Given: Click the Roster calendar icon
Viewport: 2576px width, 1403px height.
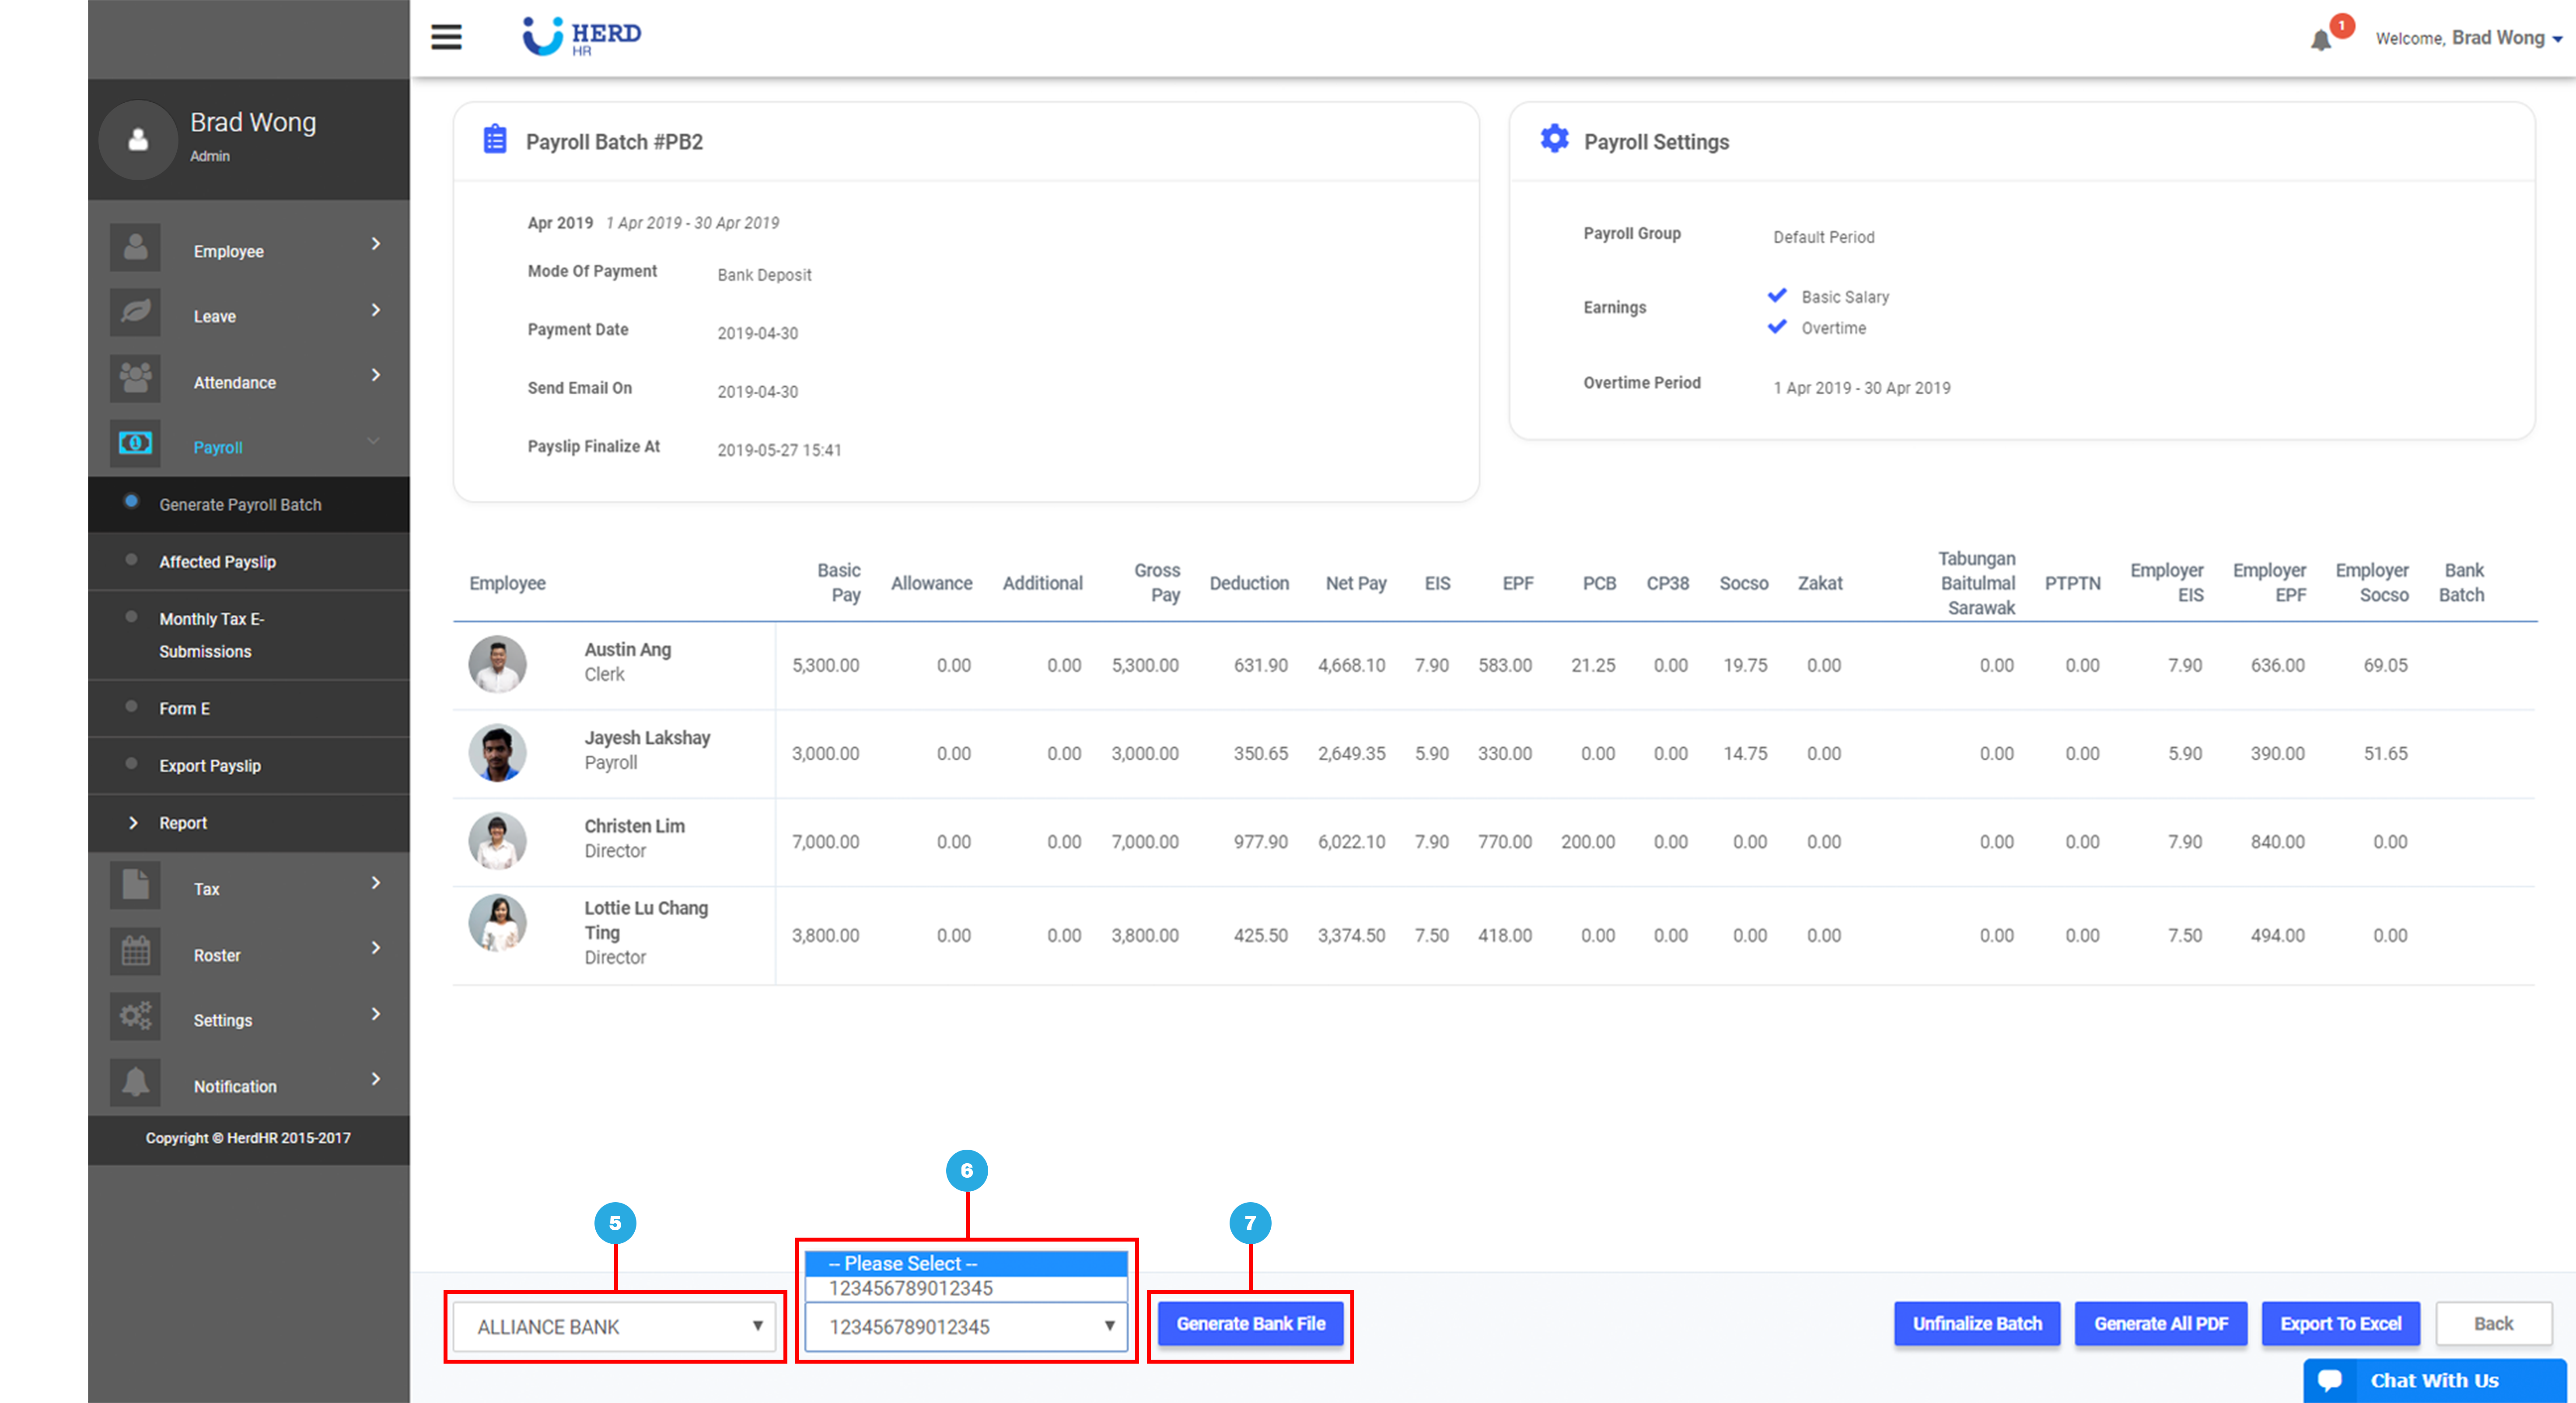Looking at the screenshot, I should 135,951.
